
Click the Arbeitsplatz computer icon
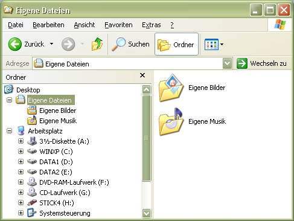(x=21, y=130)
